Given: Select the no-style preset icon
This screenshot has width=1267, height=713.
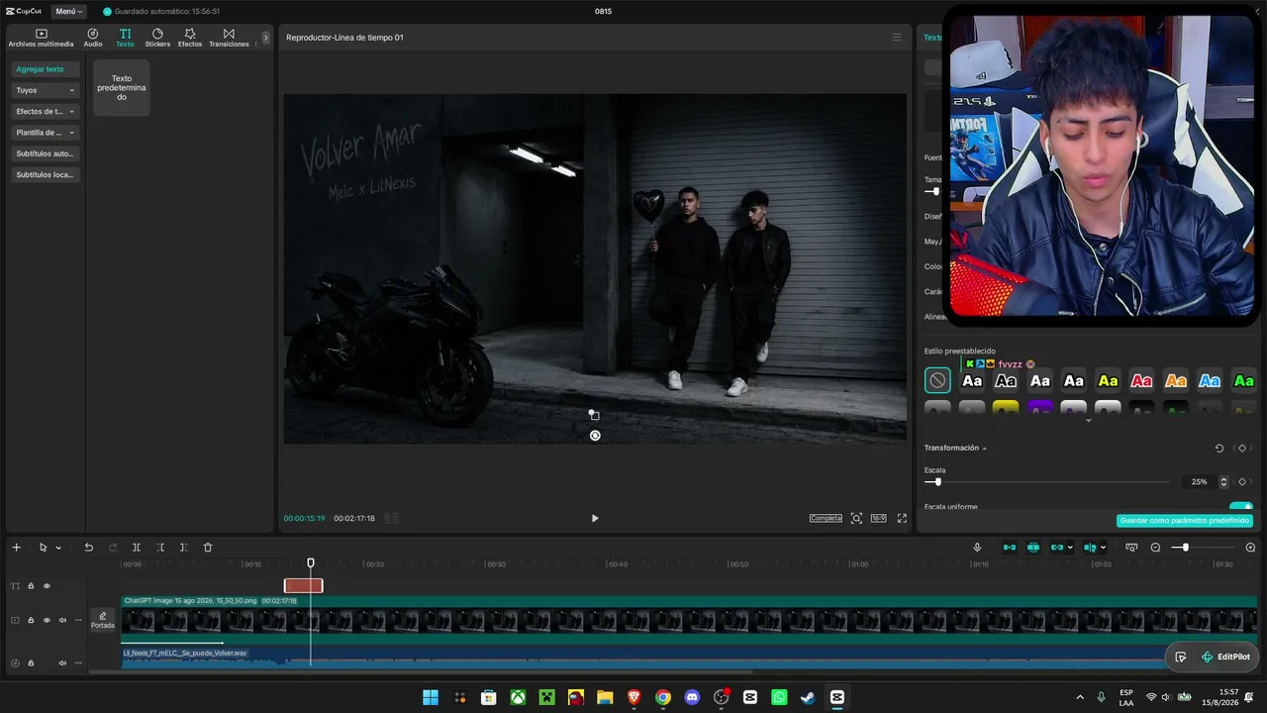Looking at the screenshot, I should [937, 380].
